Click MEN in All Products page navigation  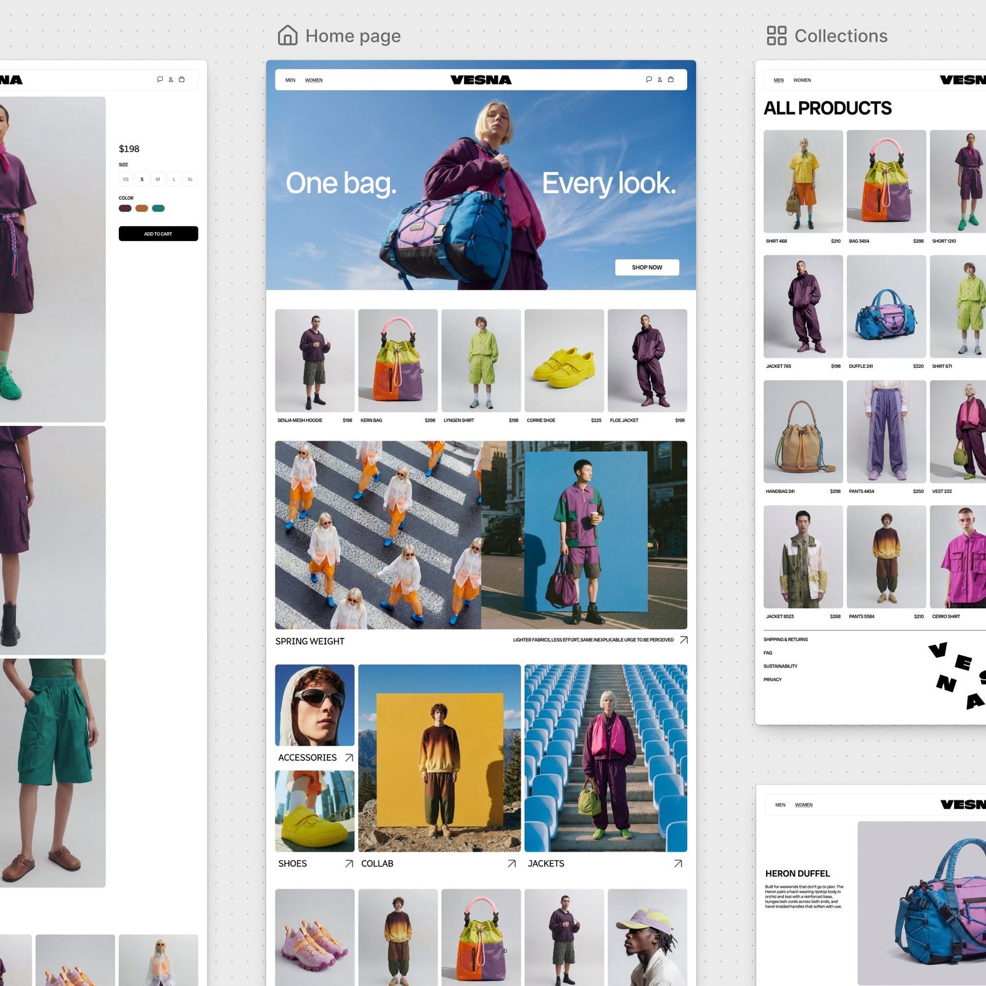tap(779, 80)
